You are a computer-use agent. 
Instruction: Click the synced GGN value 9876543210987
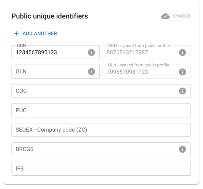(127, 52)
